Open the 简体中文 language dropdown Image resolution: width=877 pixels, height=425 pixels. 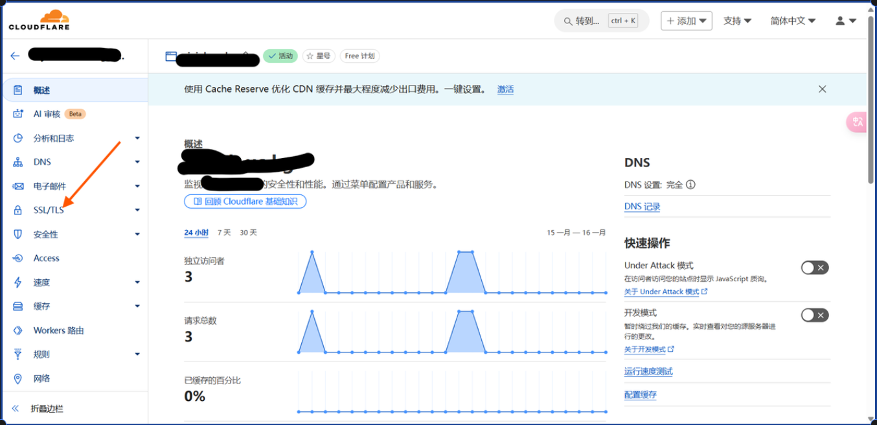(793, 21)
